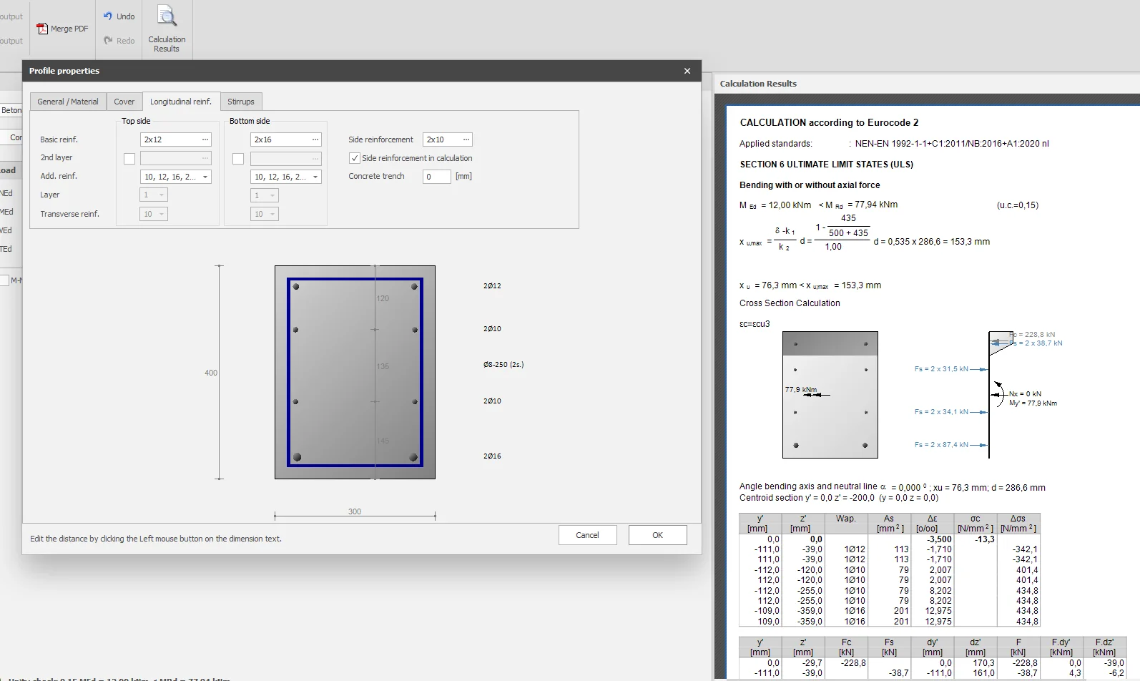The image size is (1140, 681).
Task: Switch to the General / Material tab
Action: click(68, 102)
